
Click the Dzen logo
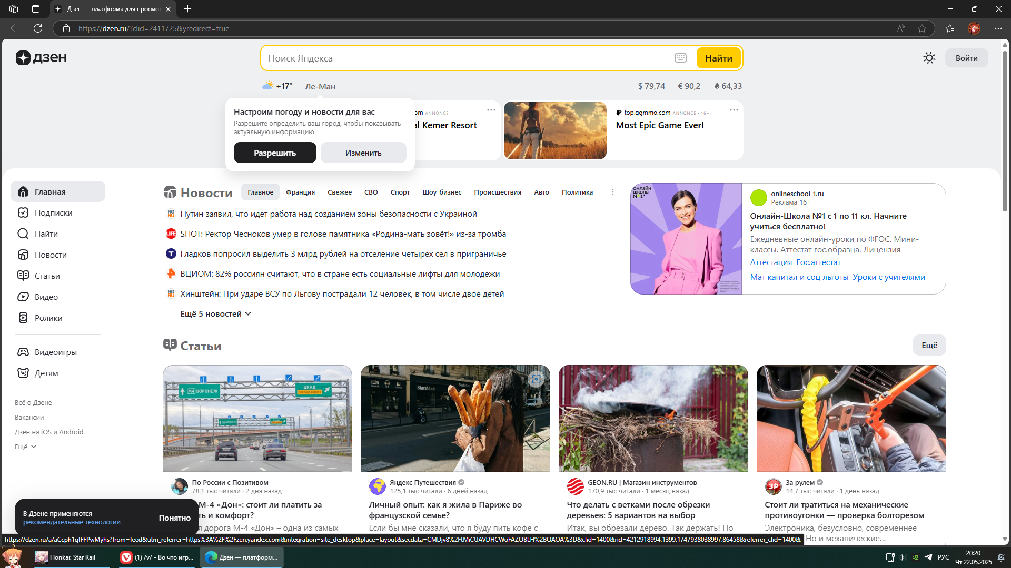click(x=41, y=58)
